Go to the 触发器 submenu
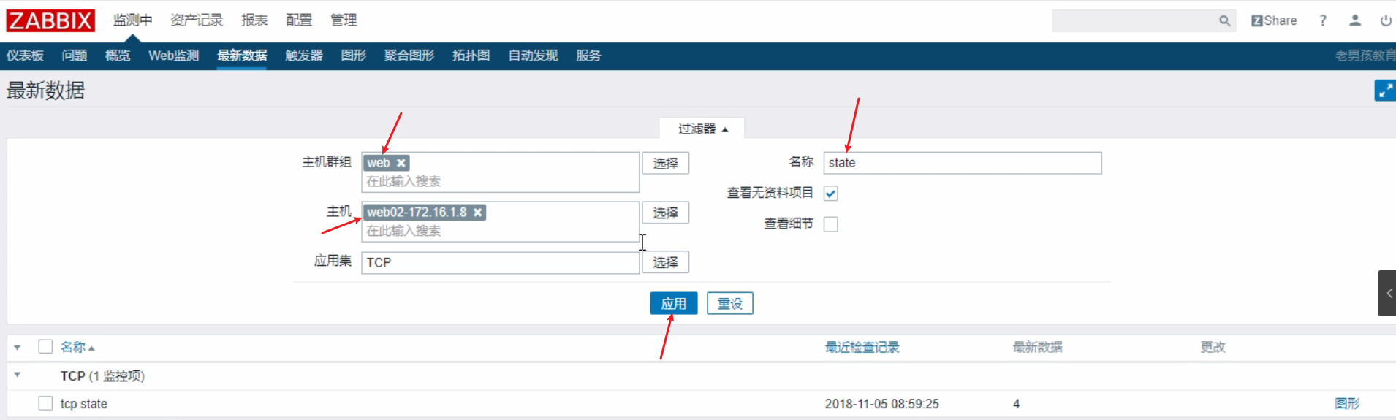The width and height of the screenshot is (1396, 420). point(304,56)
